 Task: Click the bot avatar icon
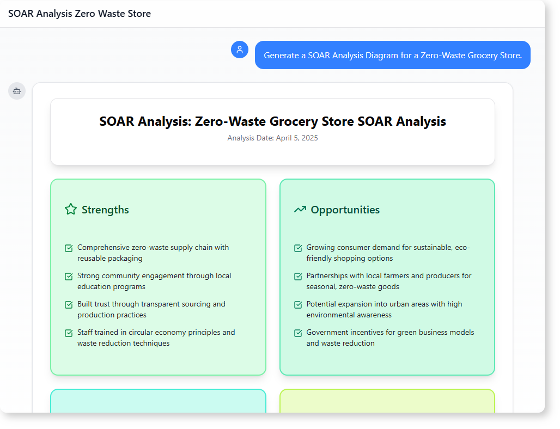[17, 91]
